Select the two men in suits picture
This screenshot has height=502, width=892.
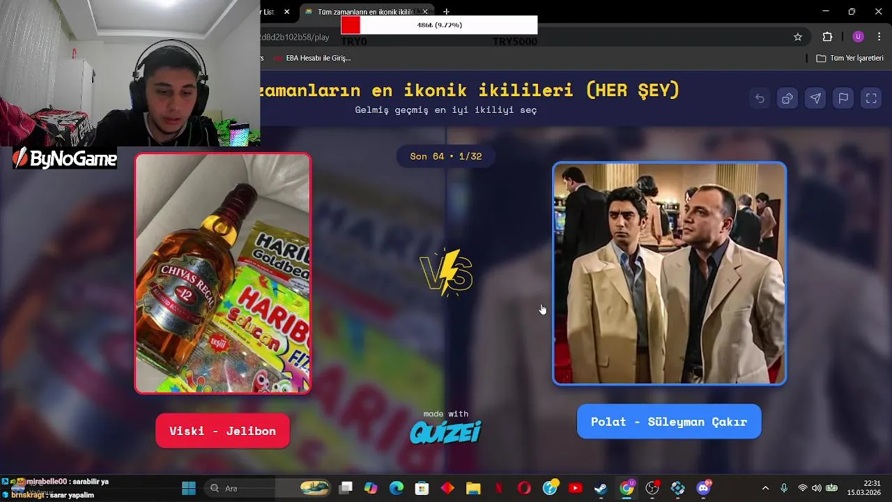click(669, 273)
